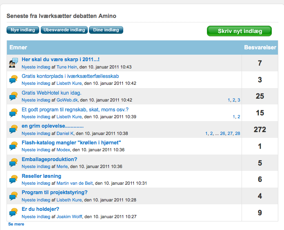This screenshot has width=284, height=230.
Task: Click 'Nyeste indlæg' link in 'Er du holdejer?' row
Action: [x=36, y=217]
